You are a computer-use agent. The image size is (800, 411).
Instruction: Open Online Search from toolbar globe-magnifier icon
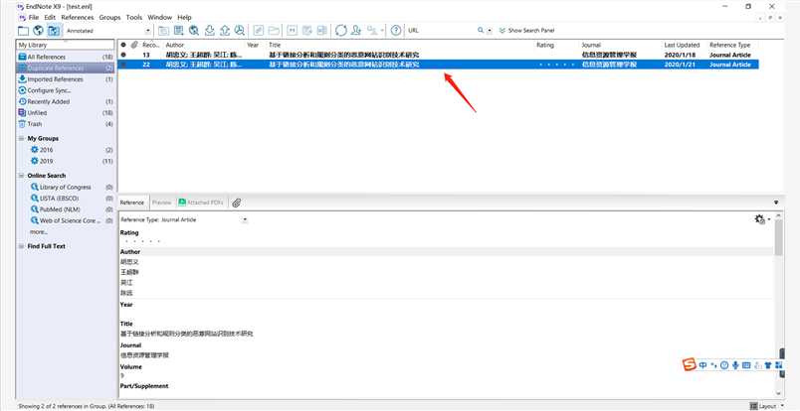tap(194, 31)
